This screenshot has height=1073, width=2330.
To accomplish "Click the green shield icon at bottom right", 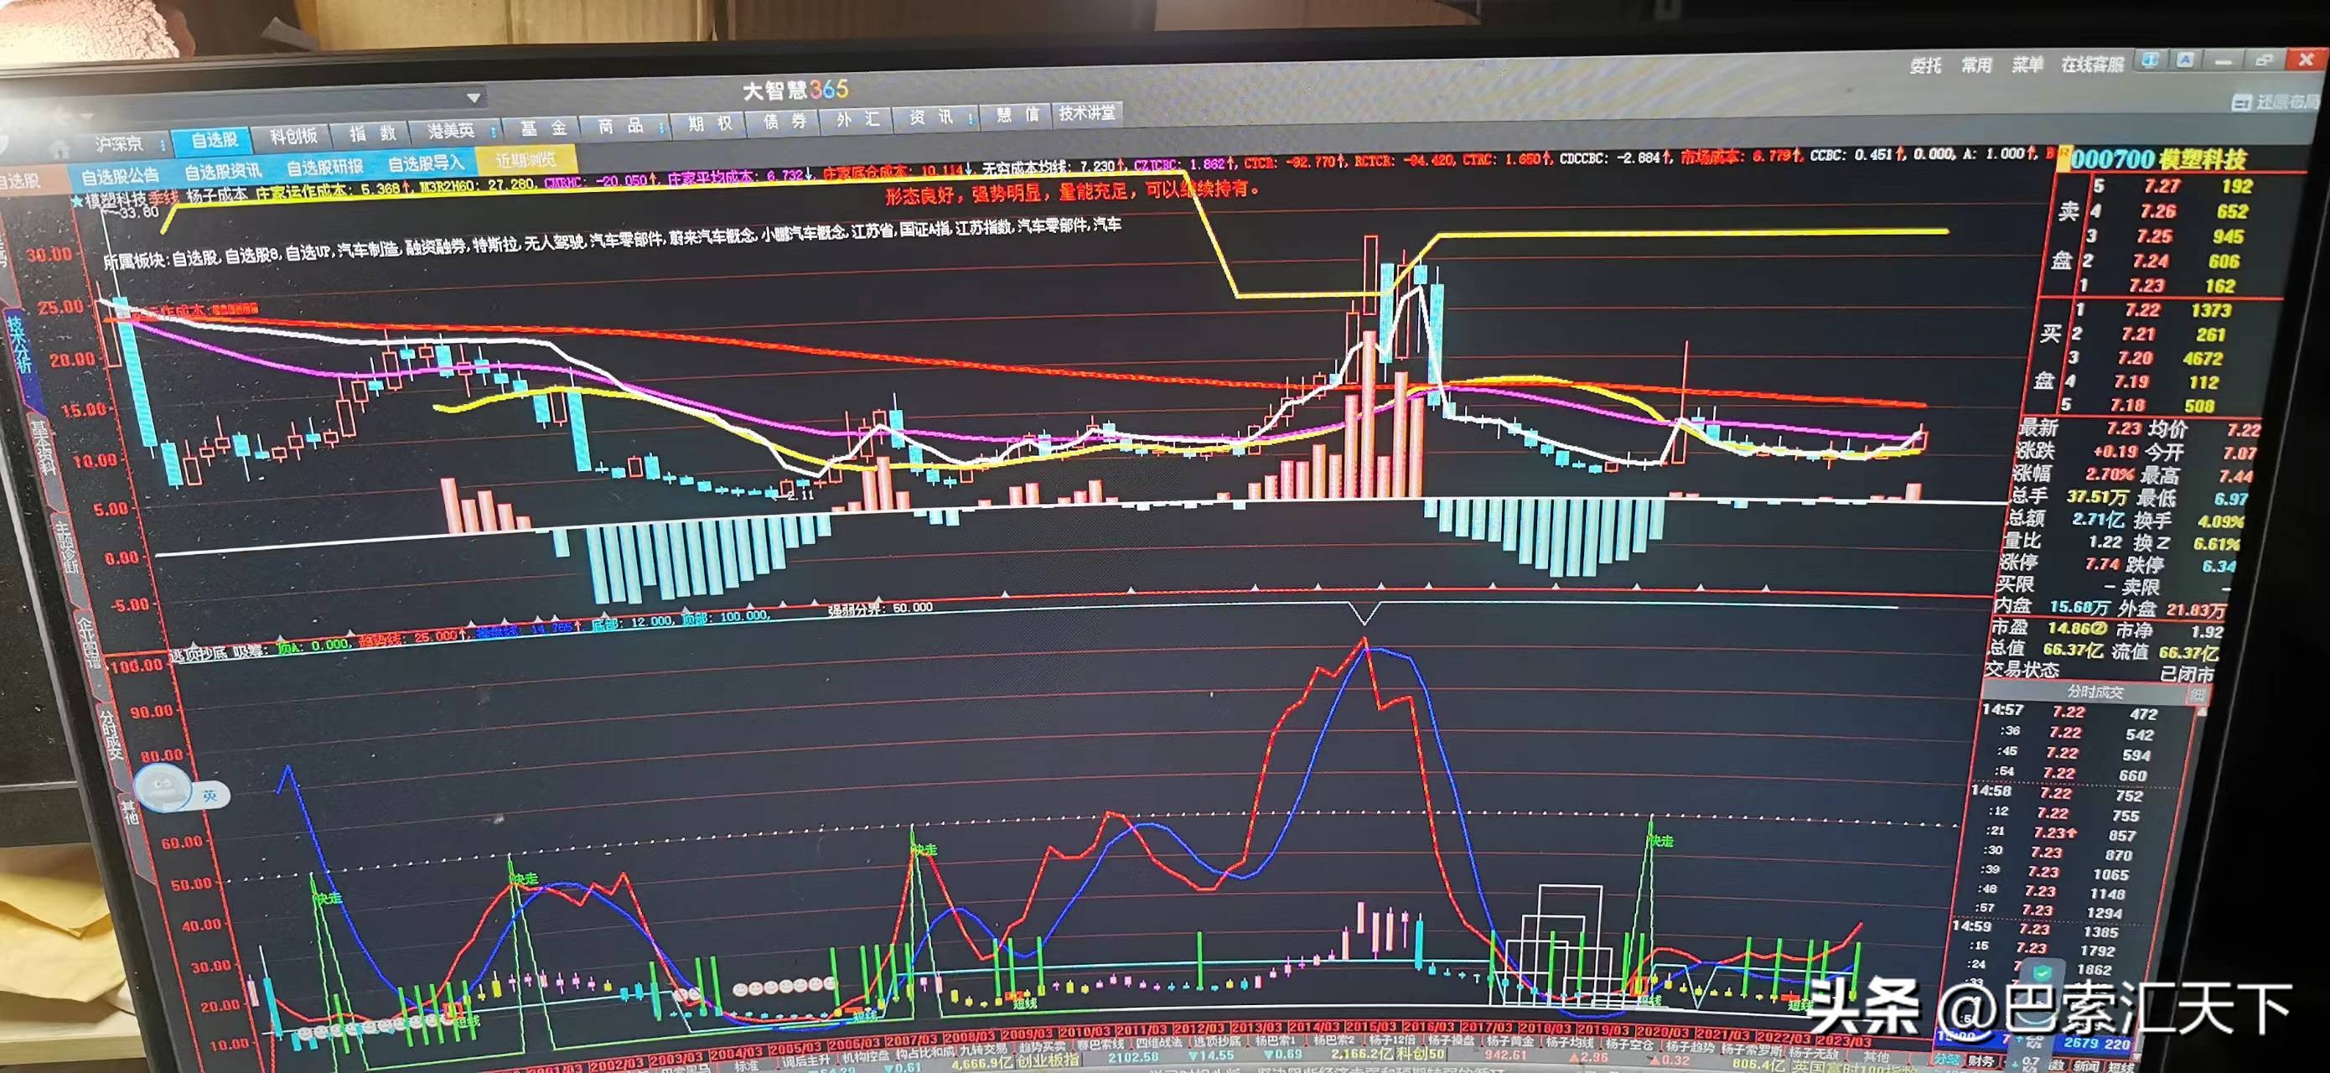I will tap(2042, 973).
